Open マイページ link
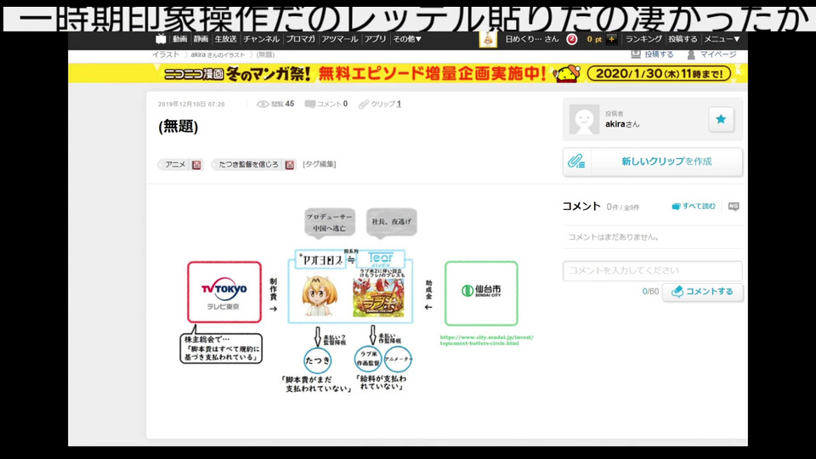 (712, 54)
